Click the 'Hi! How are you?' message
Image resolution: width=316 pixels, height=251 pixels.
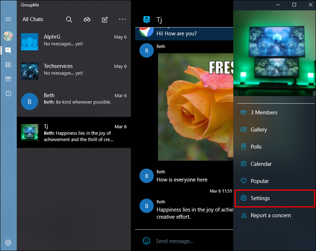click(177, 34)
